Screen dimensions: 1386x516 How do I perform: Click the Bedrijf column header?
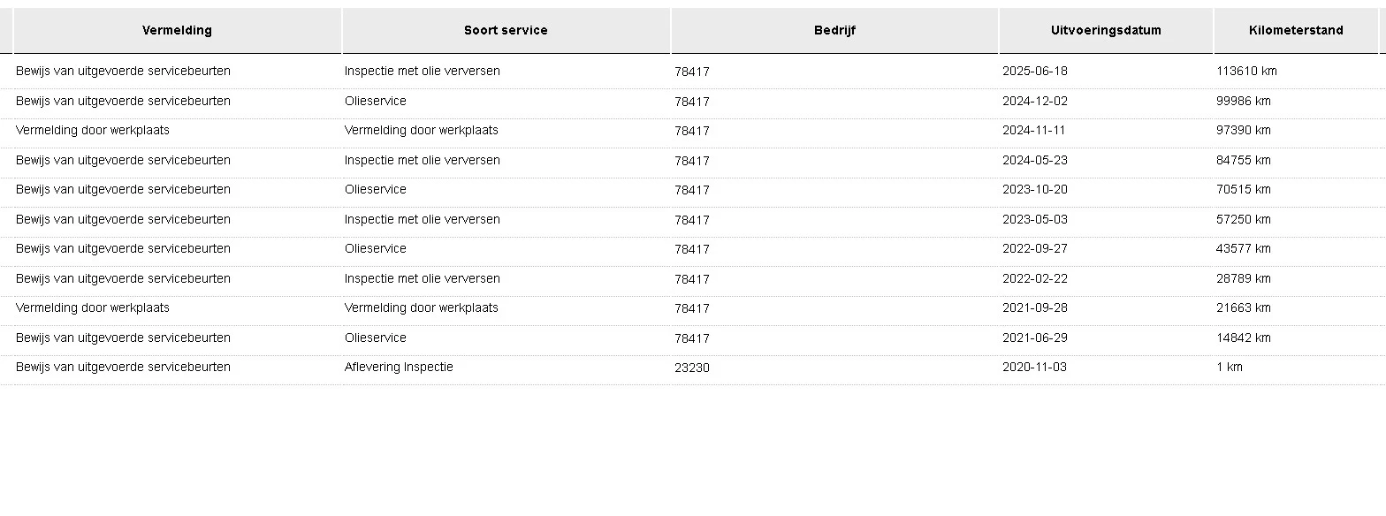click(834, 30)
